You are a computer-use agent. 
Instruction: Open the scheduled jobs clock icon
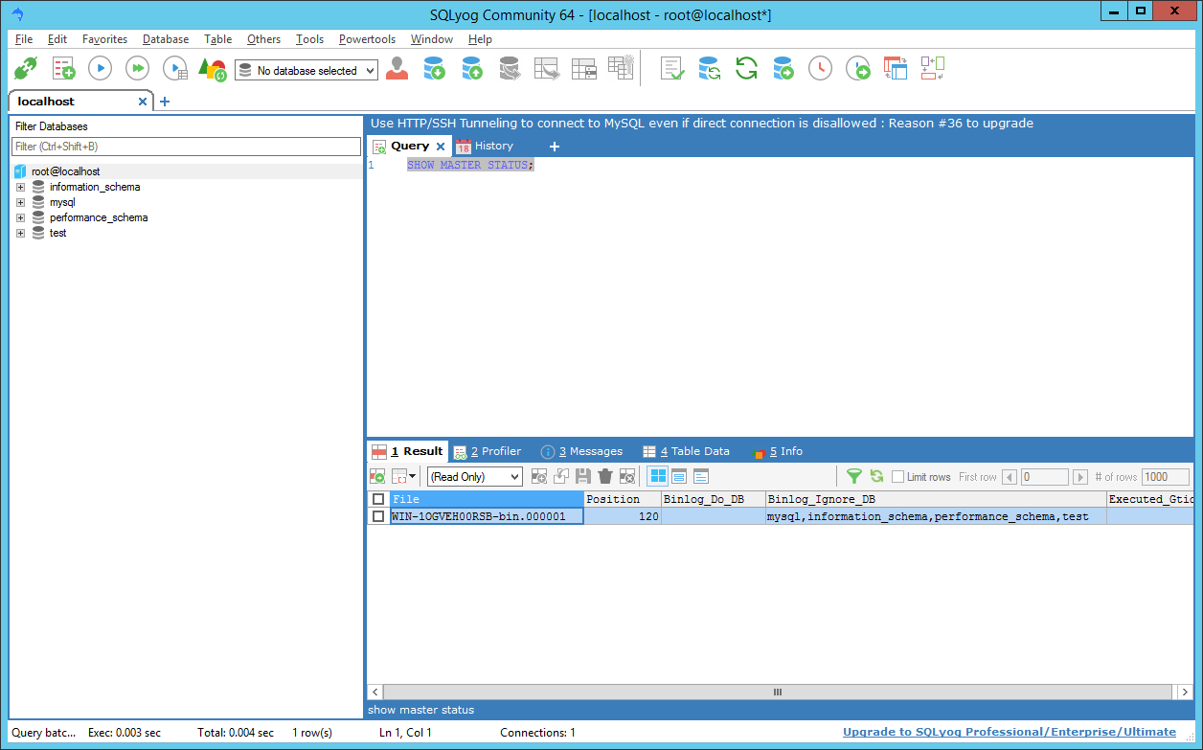pos(821,69)
